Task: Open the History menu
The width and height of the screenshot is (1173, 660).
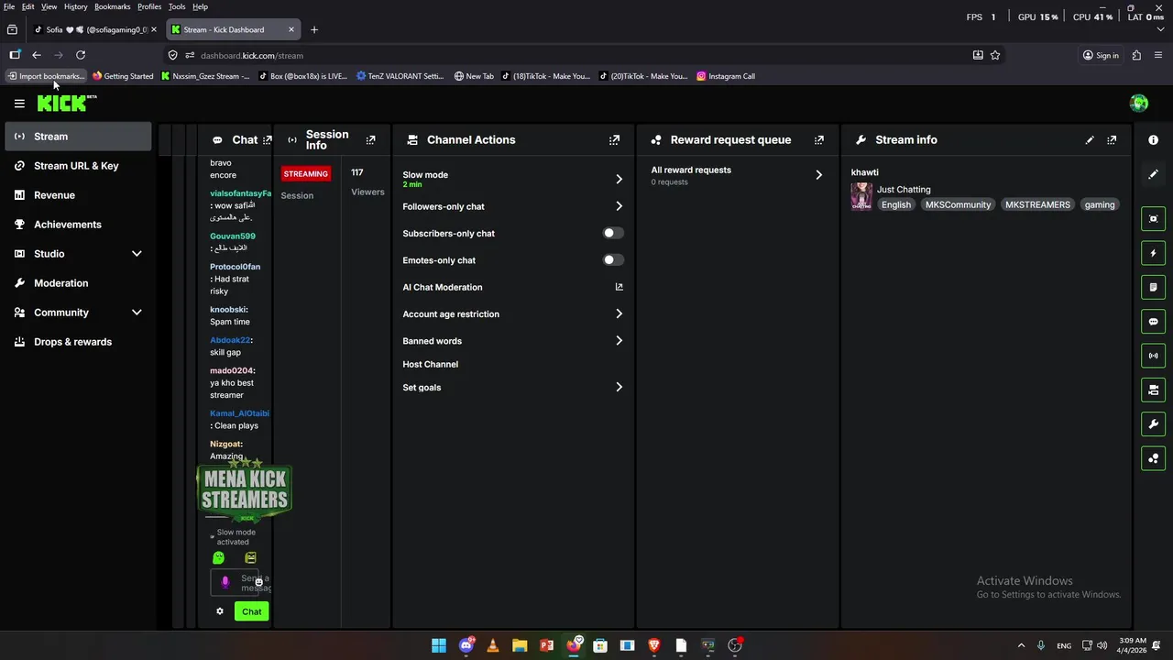Action: (76, 6)
